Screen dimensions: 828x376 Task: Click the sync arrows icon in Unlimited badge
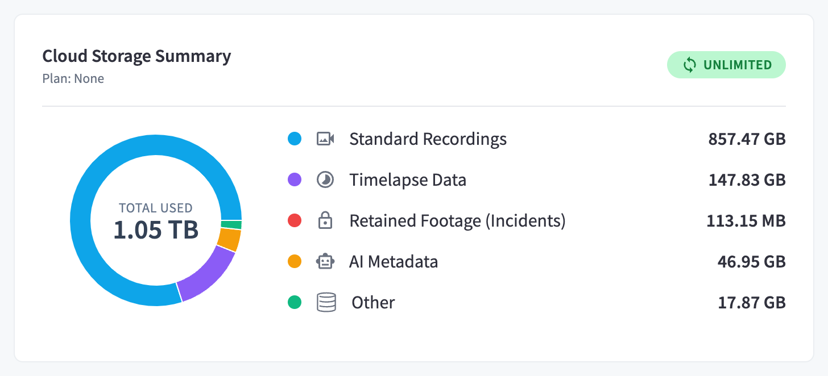point(689,65)
